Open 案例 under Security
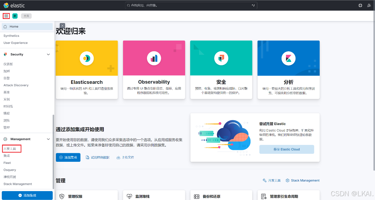Screen dimensions: 375x200 click(7, 99)
